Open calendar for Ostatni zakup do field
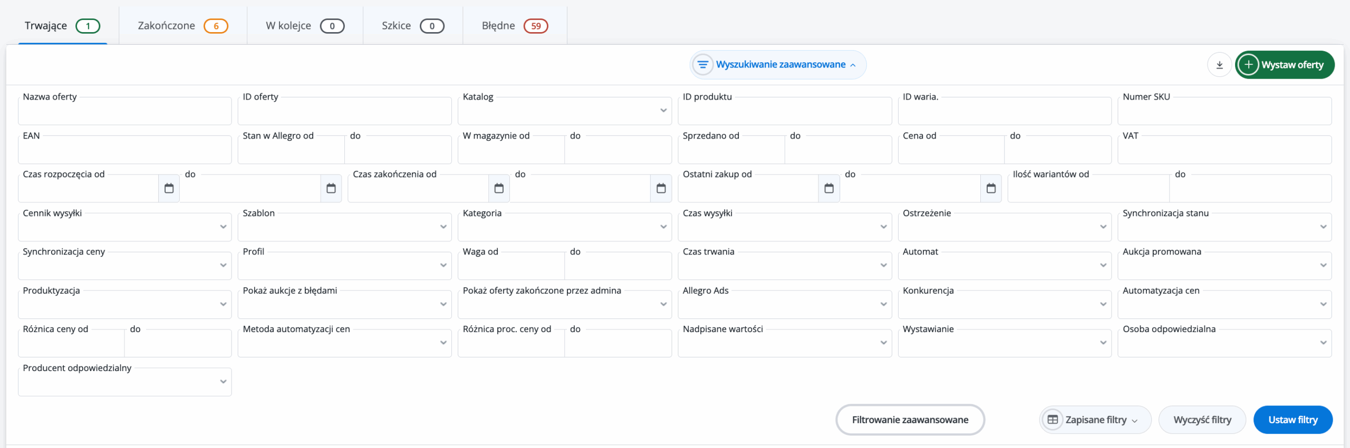This screenshot has height=448, width=1350. [x=991, y=188]
